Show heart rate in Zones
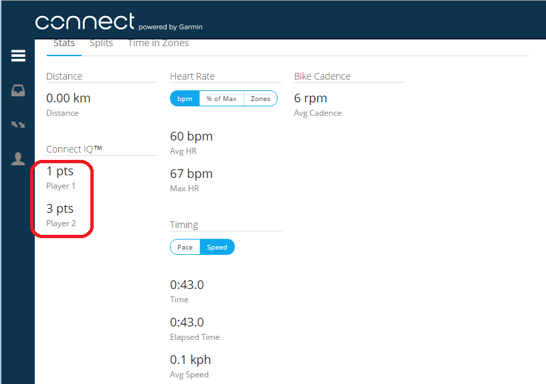The height and width of the screenshot is (384, 546). click(260, 98)
